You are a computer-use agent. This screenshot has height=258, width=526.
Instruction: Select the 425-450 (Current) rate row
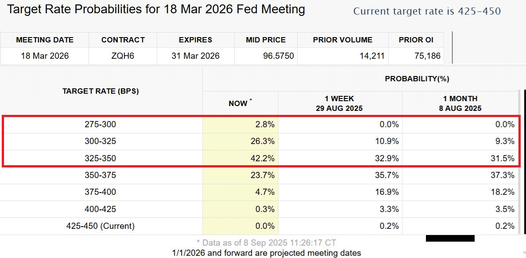(x=101, y=226)
